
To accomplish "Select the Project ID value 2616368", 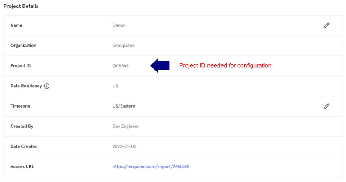I will point(121,66).
